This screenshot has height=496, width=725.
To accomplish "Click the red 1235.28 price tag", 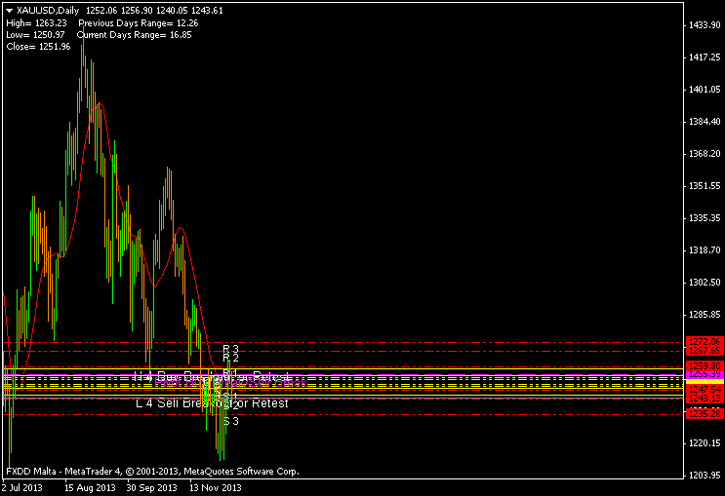I will click(704, 414).
